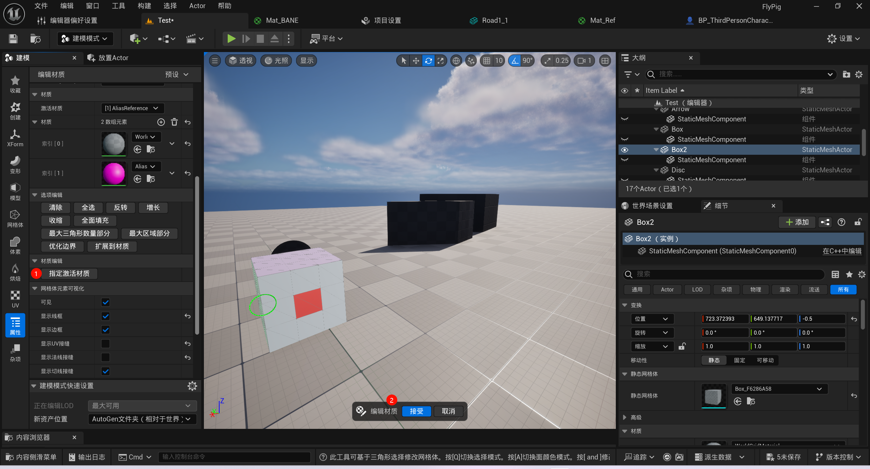Open the 建模模式 mode dropdown
This screenshot has height=469, width=870.
click(85, 39)
